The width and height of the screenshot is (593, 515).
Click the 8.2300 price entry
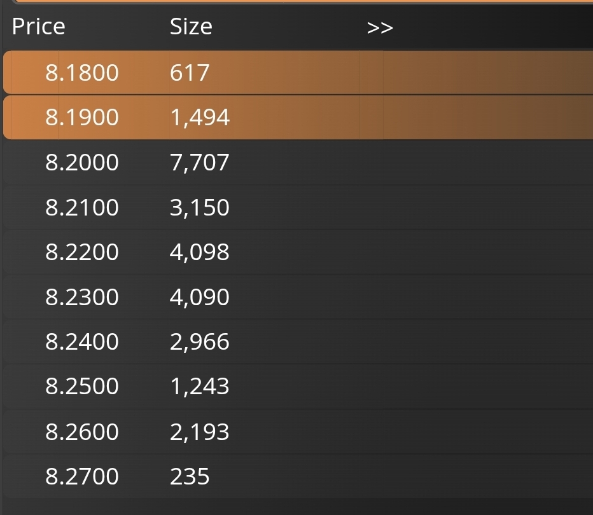[82, 298]
